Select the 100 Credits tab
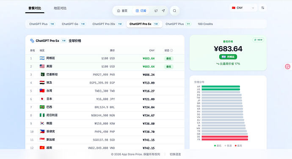This screenshot has height=159, width=292. [x=205, y=24]
